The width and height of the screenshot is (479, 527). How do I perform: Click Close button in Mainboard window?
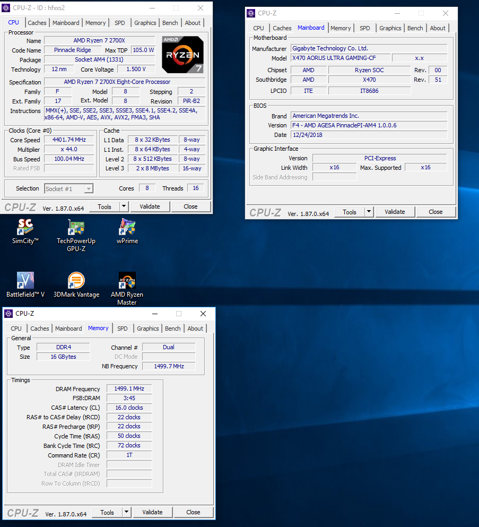pos(436,212)
